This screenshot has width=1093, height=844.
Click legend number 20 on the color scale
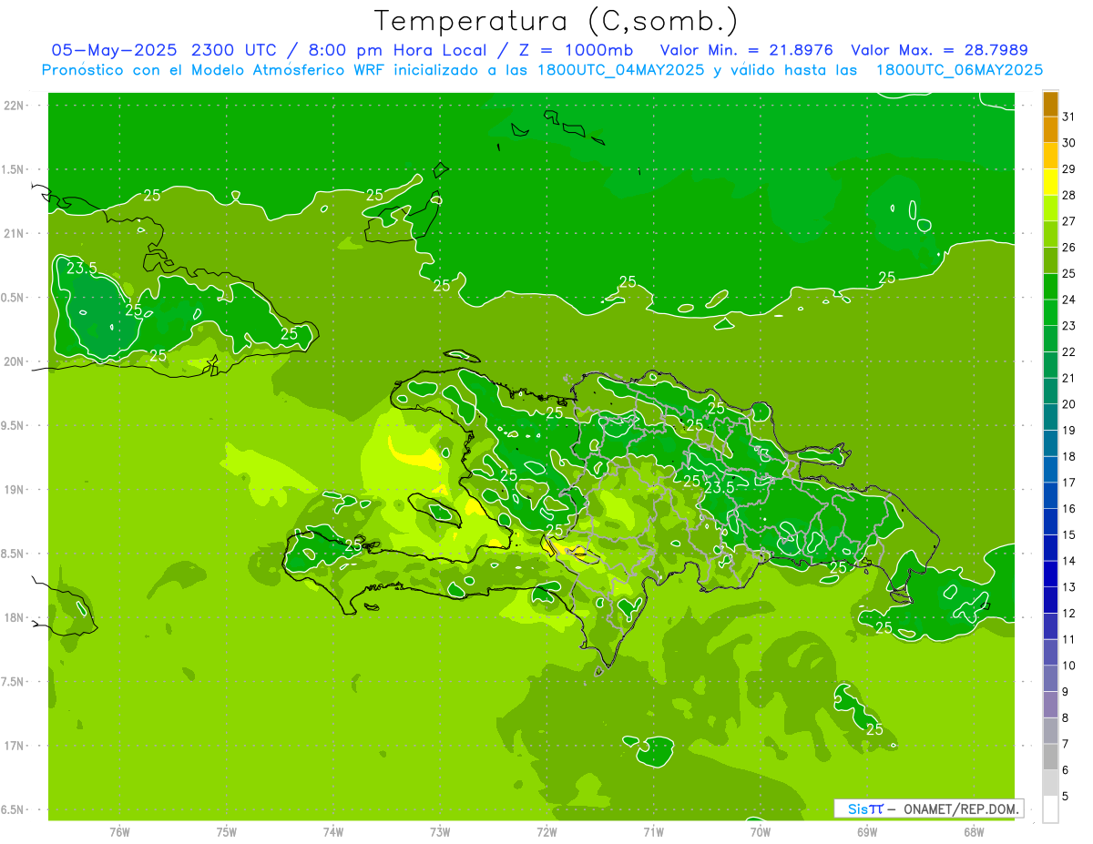coord(1069,404)
